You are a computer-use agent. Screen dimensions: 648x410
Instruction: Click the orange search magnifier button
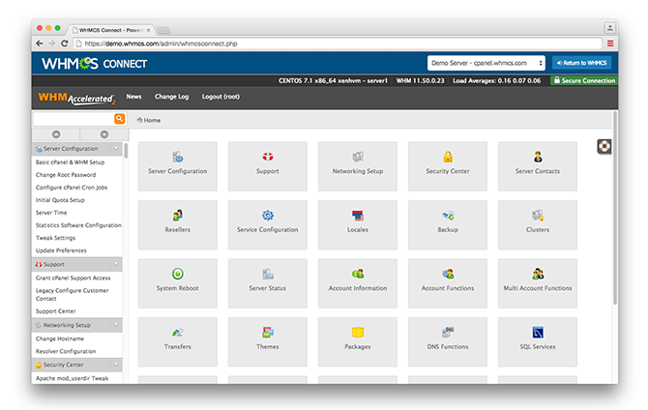point(119,119)
